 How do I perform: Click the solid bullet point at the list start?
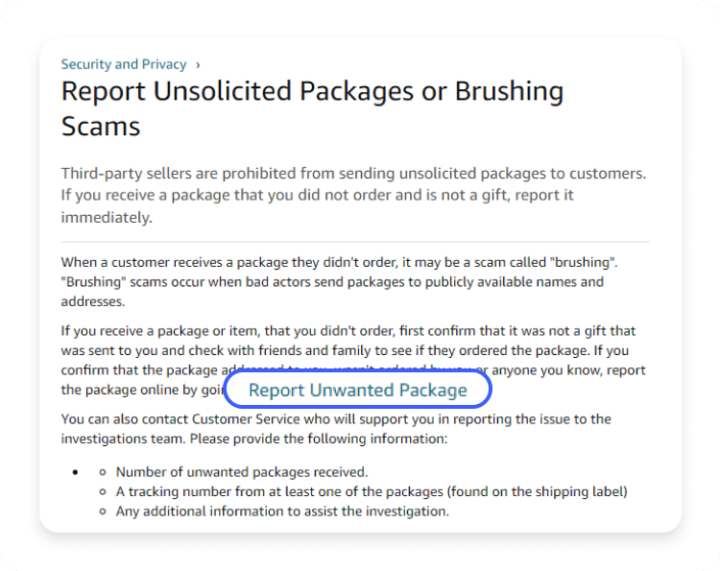pyautogui.click(x=75, y=472)
